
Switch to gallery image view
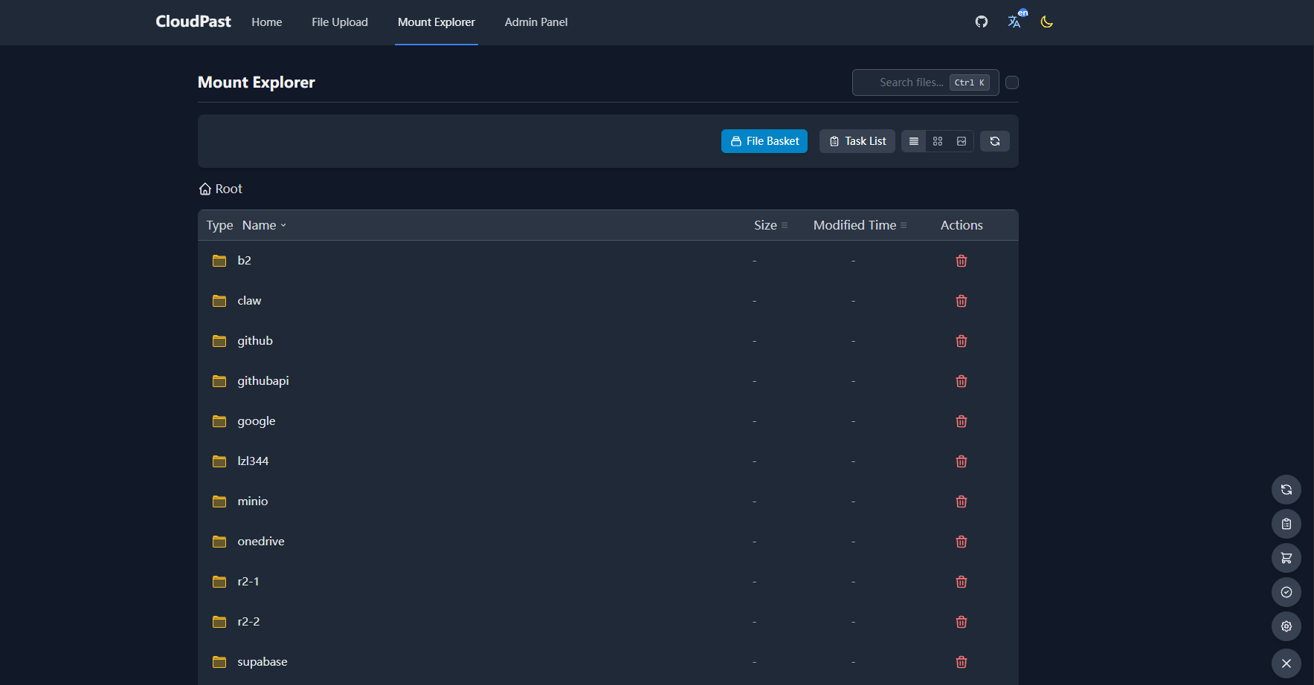point(962,141)
